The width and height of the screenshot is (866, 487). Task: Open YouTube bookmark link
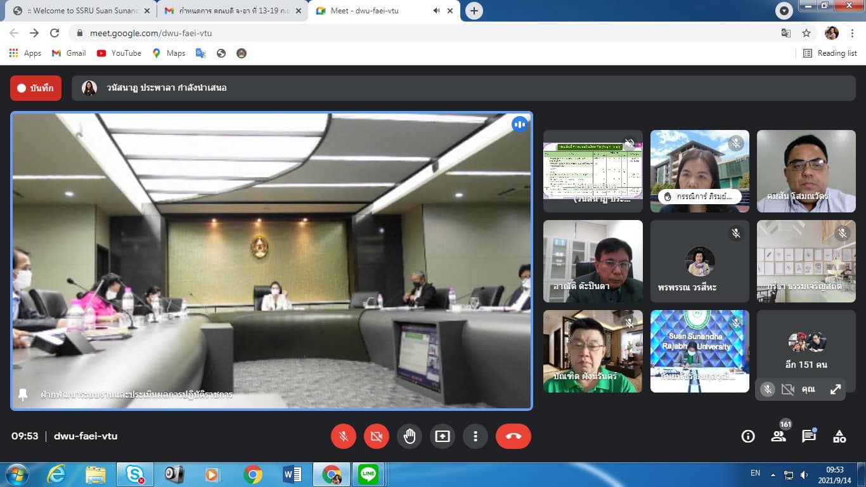(119, 53)
